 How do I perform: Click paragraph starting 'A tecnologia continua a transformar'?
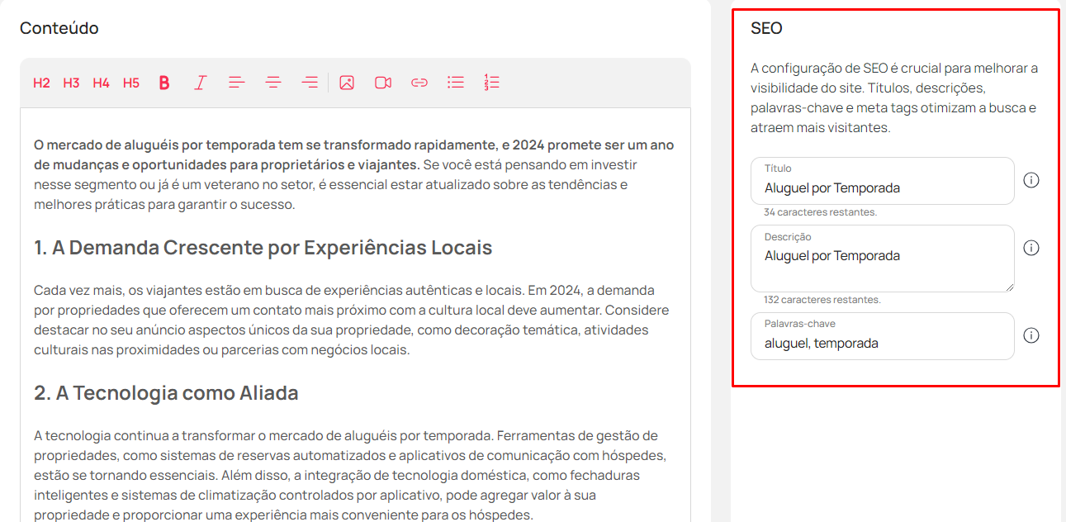pos(350,476)
